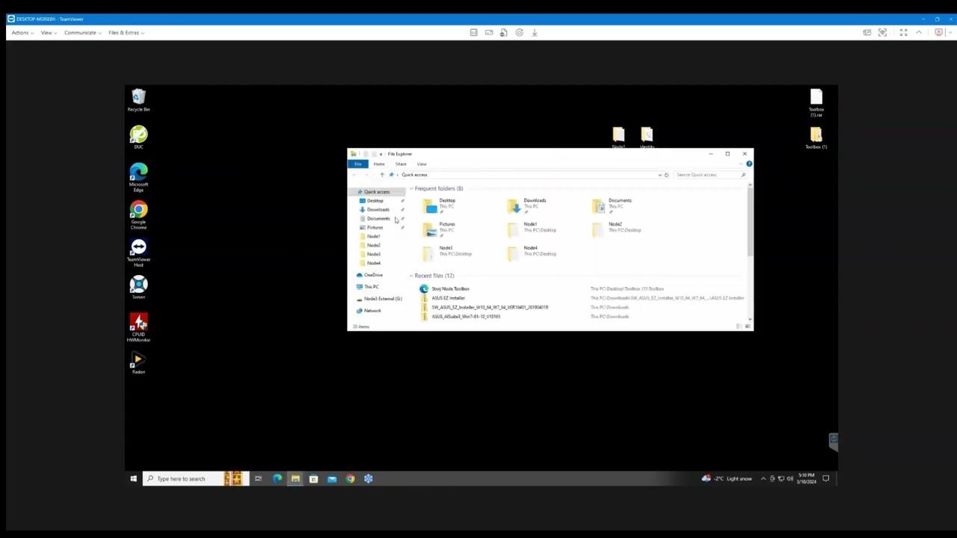Open the address bar history dropdown
Screen dimensions: 957x538
click(659, 175)
